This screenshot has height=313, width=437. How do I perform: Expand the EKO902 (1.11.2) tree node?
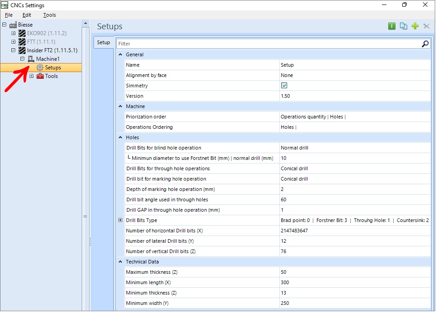[x=14, y=33]
